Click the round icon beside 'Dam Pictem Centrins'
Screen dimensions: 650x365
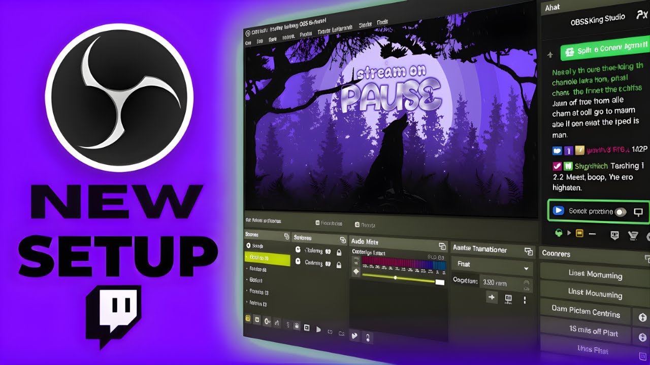(643, 318)
